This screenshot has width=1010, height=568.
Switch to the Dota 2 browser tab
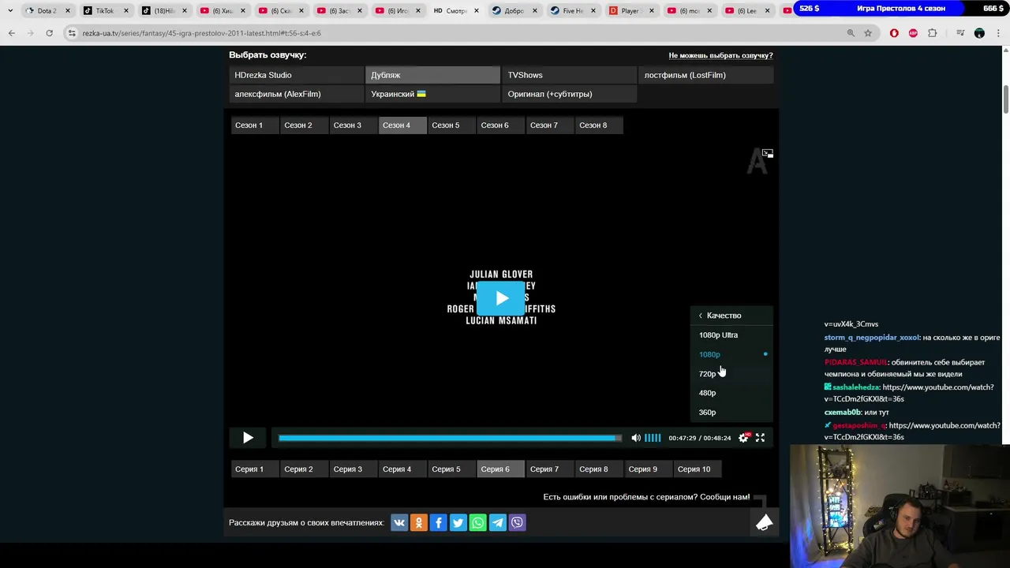[47, 11]
